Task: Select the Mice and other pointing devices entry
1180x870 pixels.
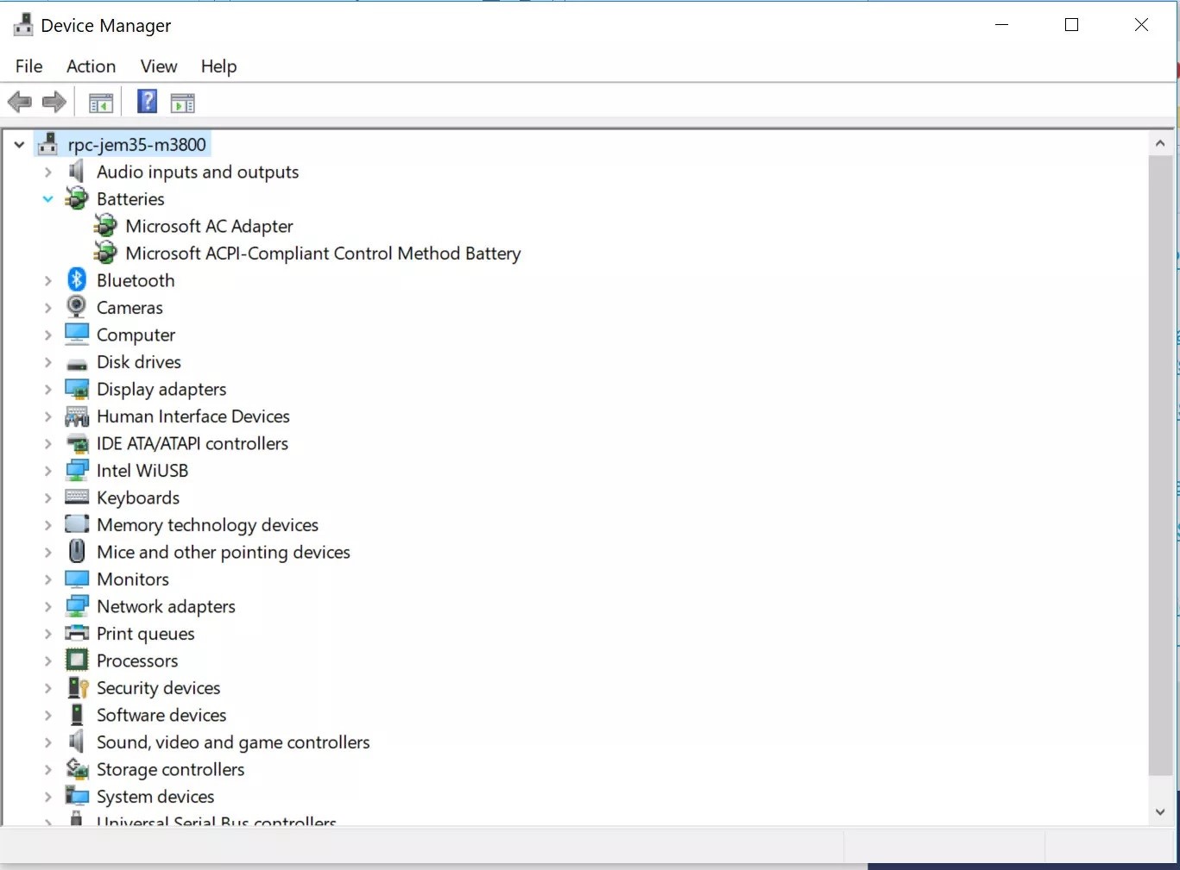Action: click(223, 552)
